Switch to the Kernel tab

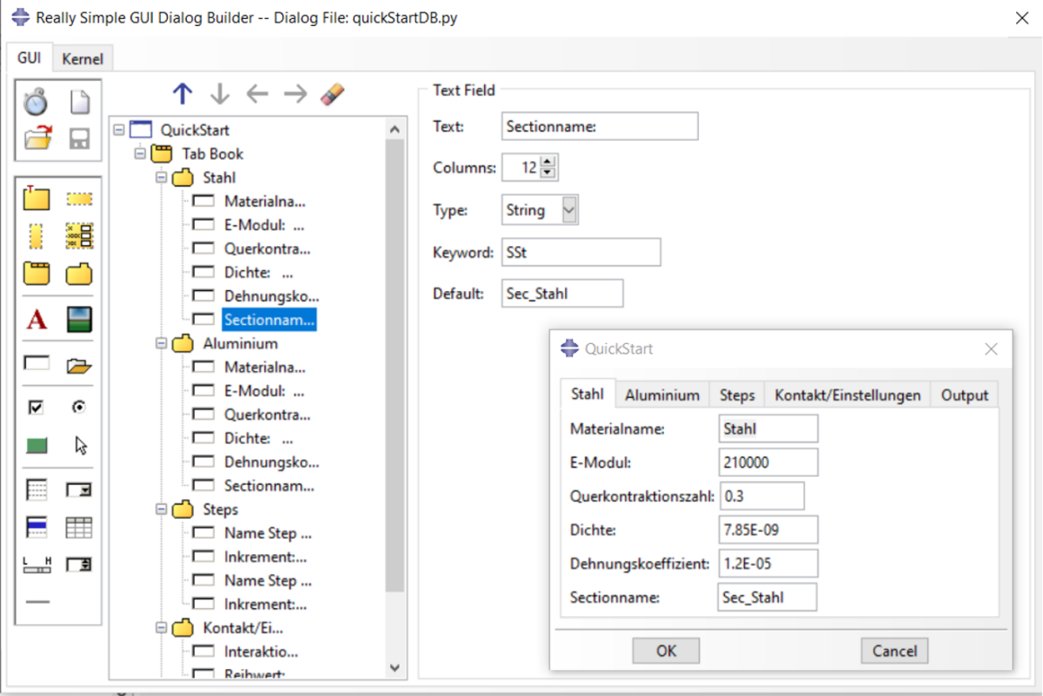point(83,59)
